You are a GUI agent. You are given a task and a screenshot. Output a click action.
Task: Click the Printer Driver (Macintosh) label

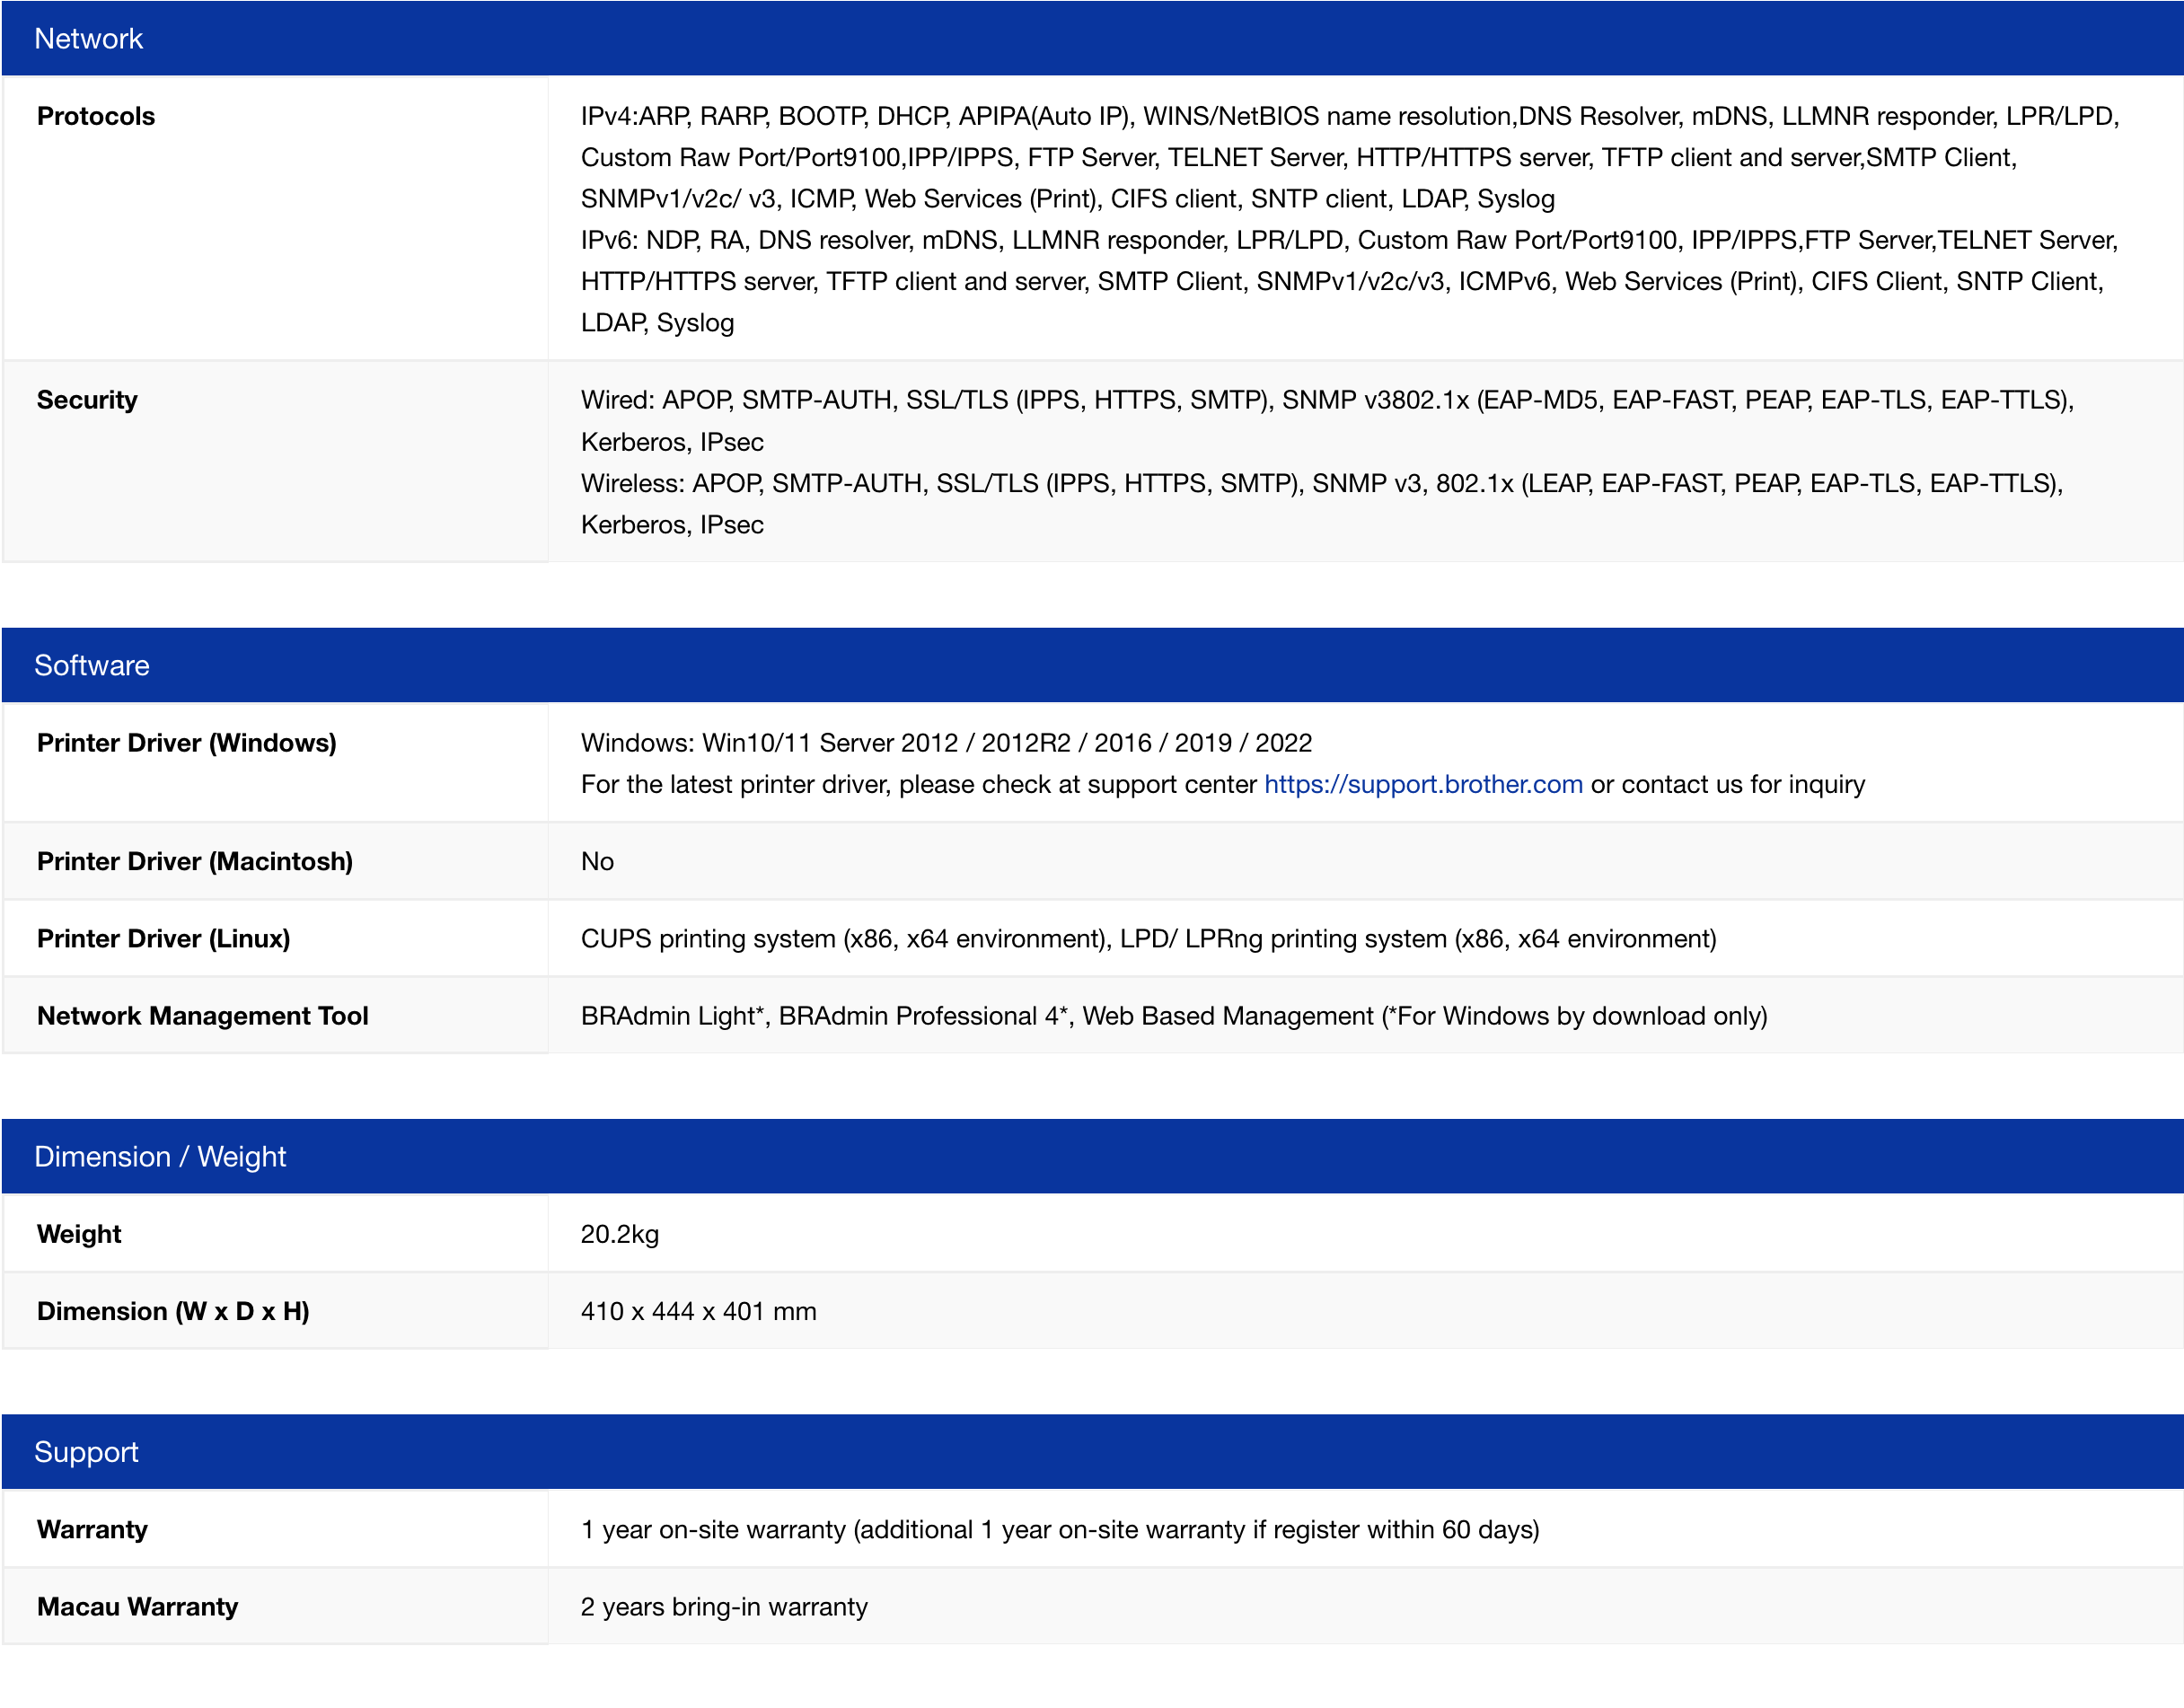tap(195, 862)
